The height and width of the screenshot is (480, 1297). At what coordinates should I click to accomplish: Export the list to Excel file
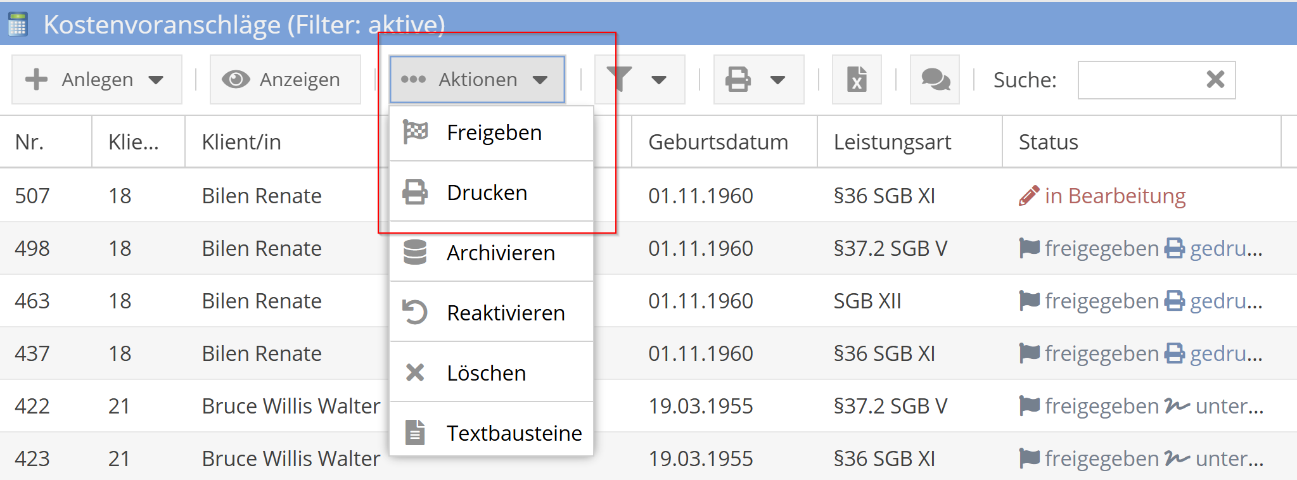click(857, 79)
